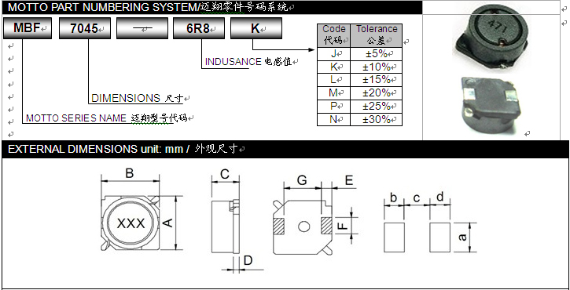This screenshot has width=570, height=290.
Task: Click the top inductor photo marked 471
Action: (x=491, y=36)
